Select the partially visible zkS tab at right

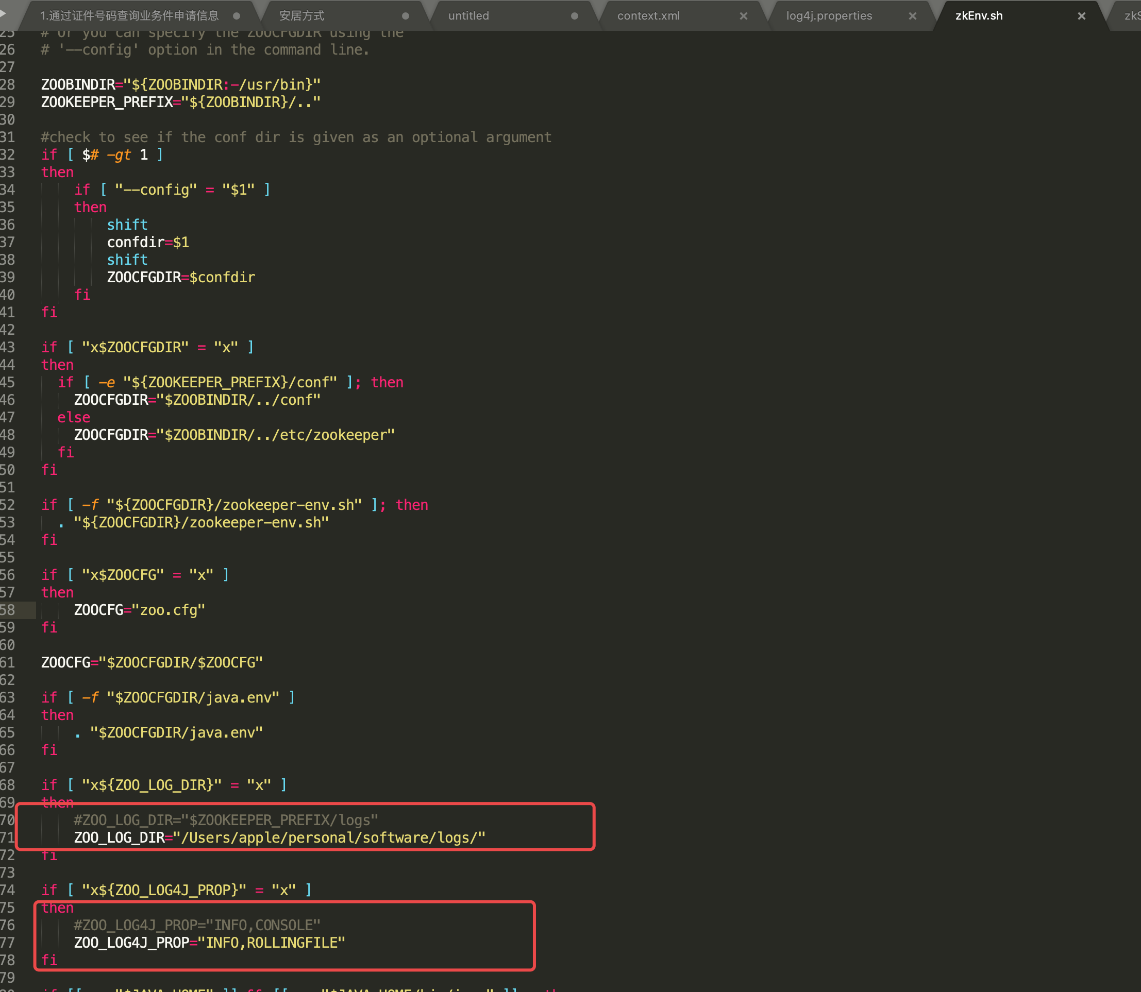coord(1131,16)
